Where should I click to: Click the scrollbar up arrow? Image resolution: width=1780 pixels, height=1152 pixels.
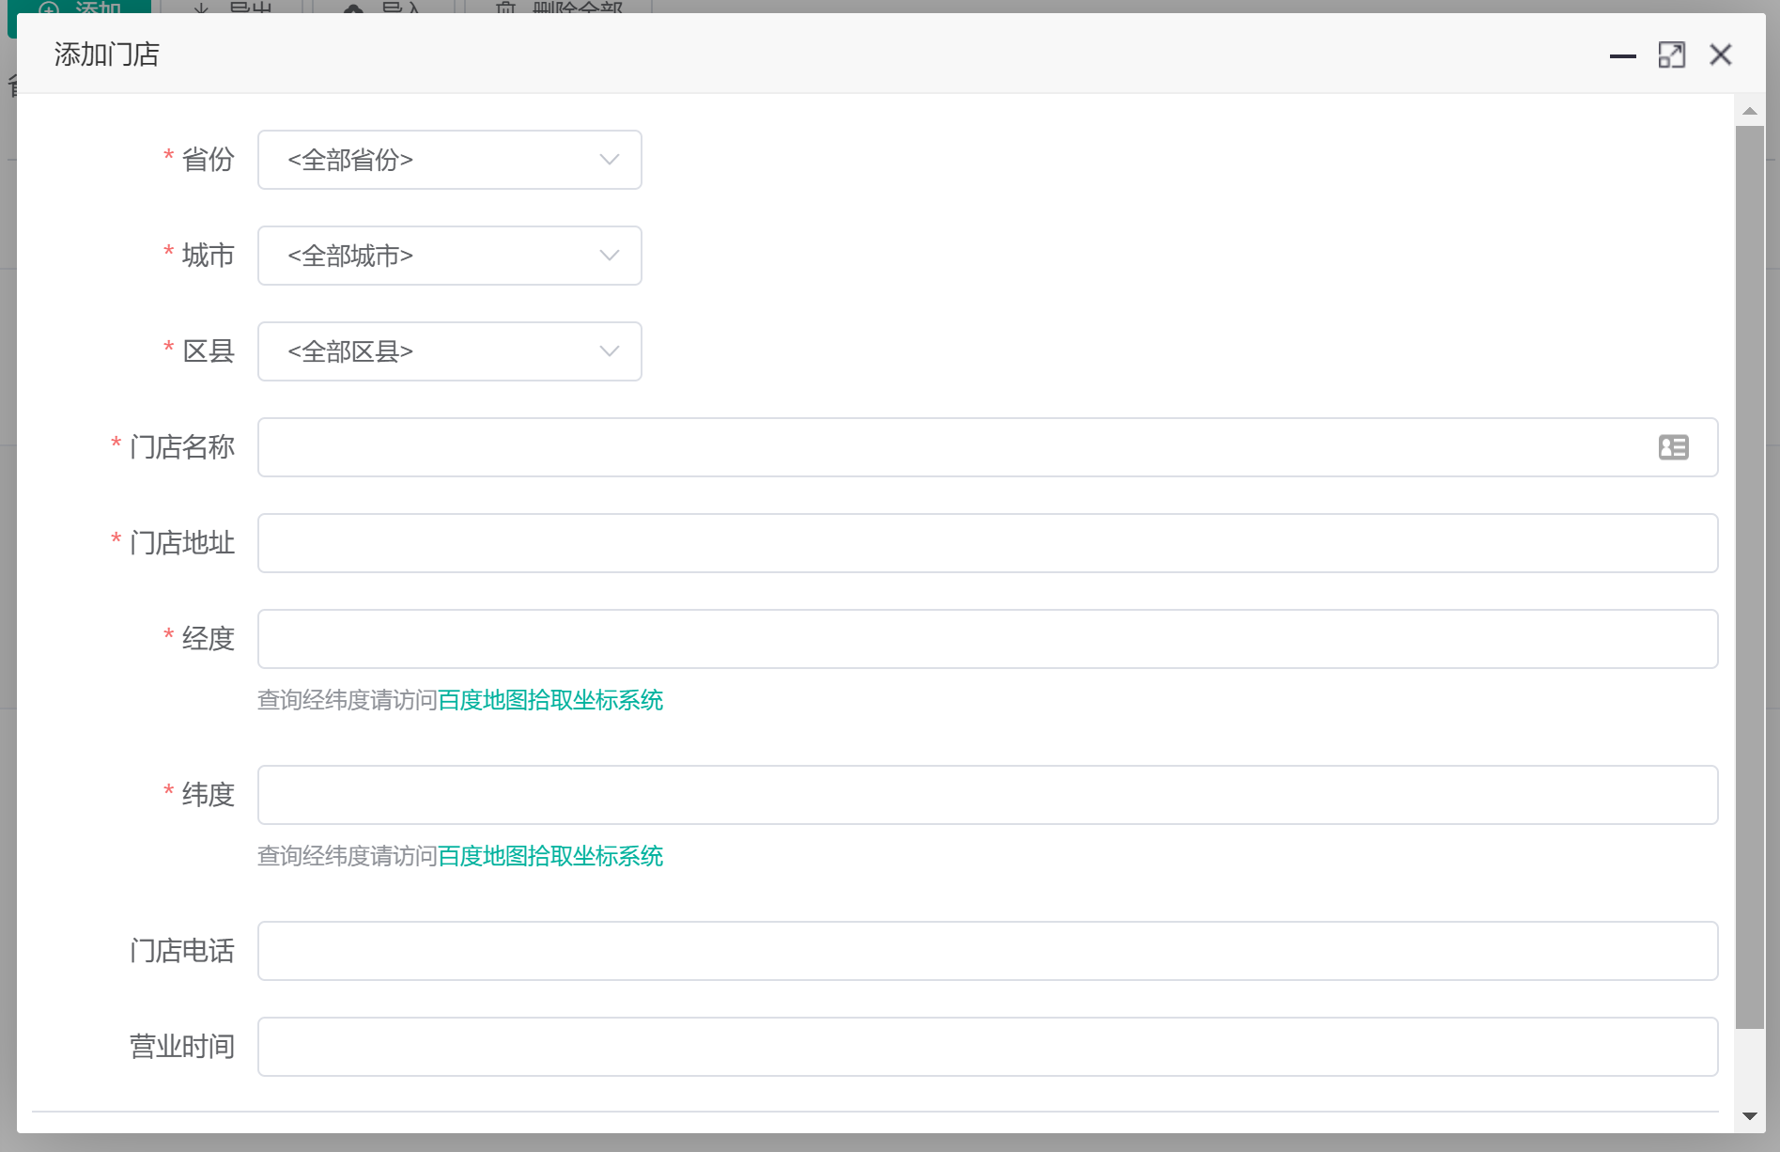[x=1749, y=111]
